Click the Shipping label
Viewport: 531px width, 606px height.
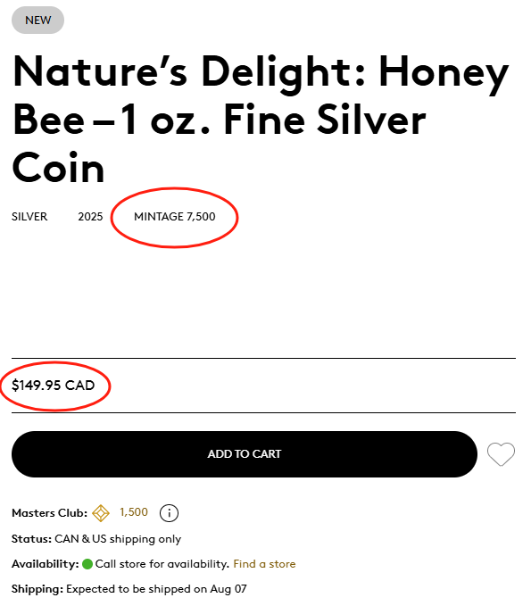coord(37,589)
